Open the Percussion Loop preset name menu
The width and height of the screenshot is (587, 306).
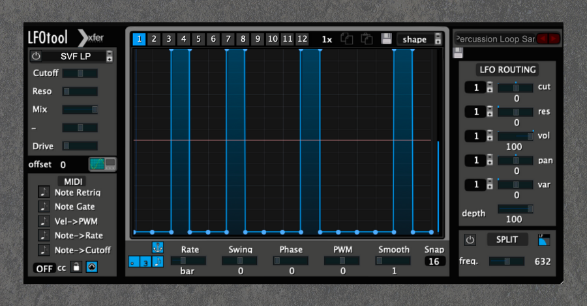click(494, 39)
